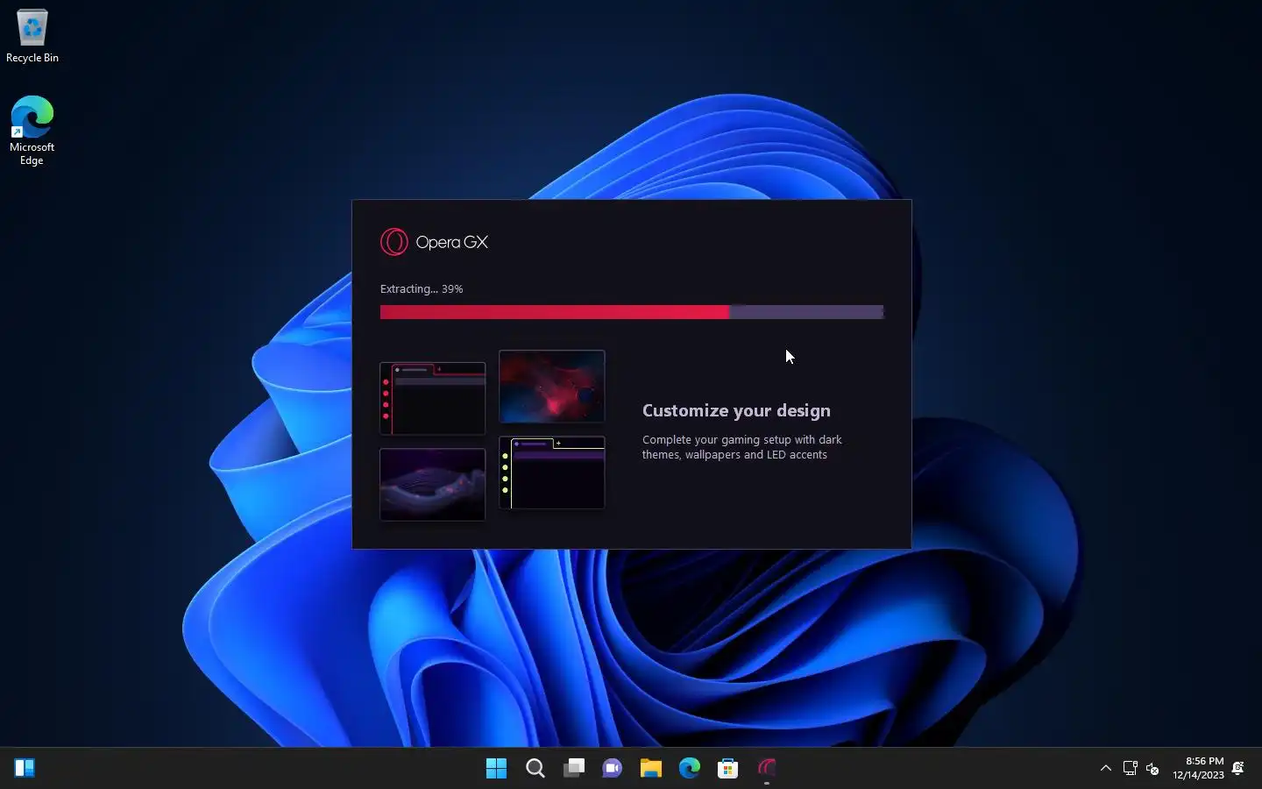Open Microsoft Store from taskbar
Screen dimensions: 1262x789
click(727, 768)
